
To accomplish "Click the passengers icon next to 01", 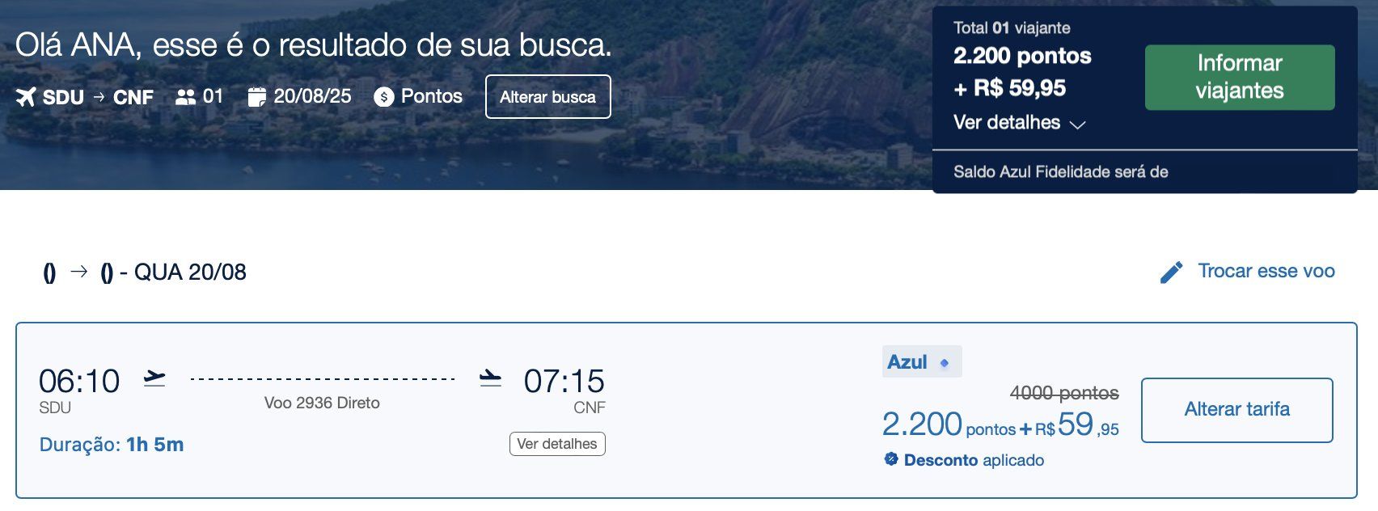I will 186,97.
